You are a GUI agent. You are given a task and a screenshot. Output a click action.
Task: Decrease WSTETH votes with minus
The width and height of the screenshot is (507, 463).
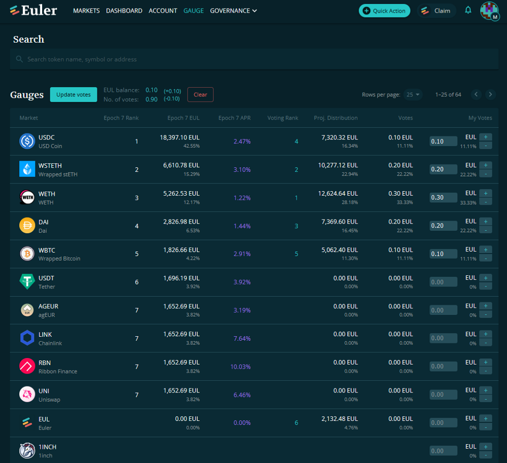pyautogui.click(x=486, y=174)
